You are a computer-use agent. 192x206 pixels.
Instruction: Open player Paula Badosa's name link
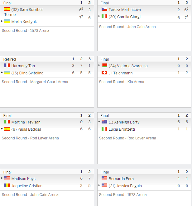(29, 129)
